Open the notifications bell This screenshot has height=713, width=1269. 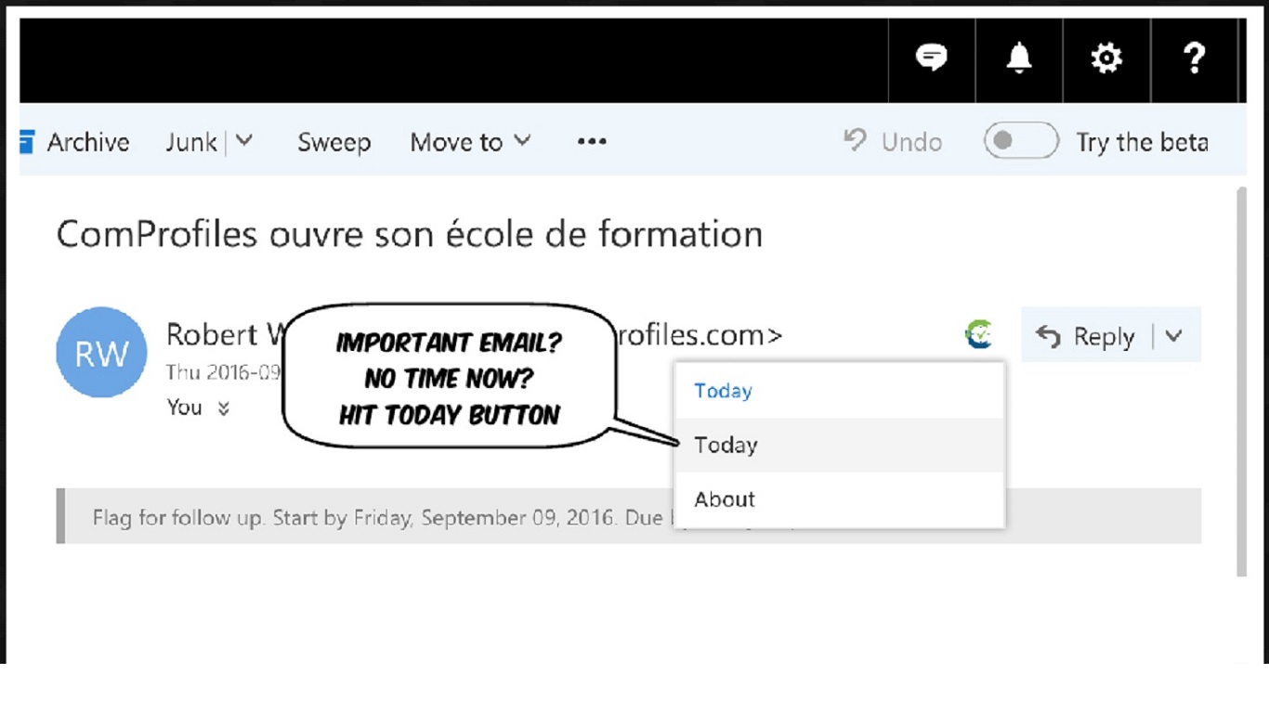point(1019,58)
